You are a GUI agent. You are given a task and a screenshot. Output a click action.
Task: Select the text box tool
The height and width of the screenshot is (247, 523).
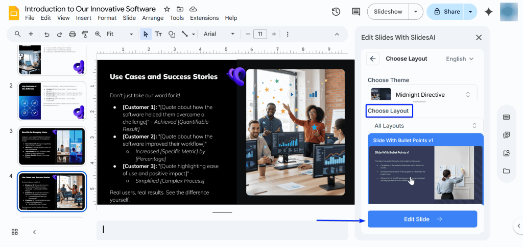click(x=158, y=34)
